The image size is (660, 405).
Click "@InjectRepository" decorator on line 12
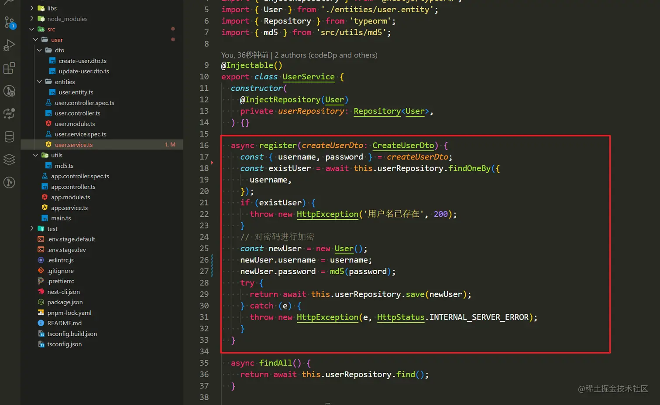click(x=280, y=100)
